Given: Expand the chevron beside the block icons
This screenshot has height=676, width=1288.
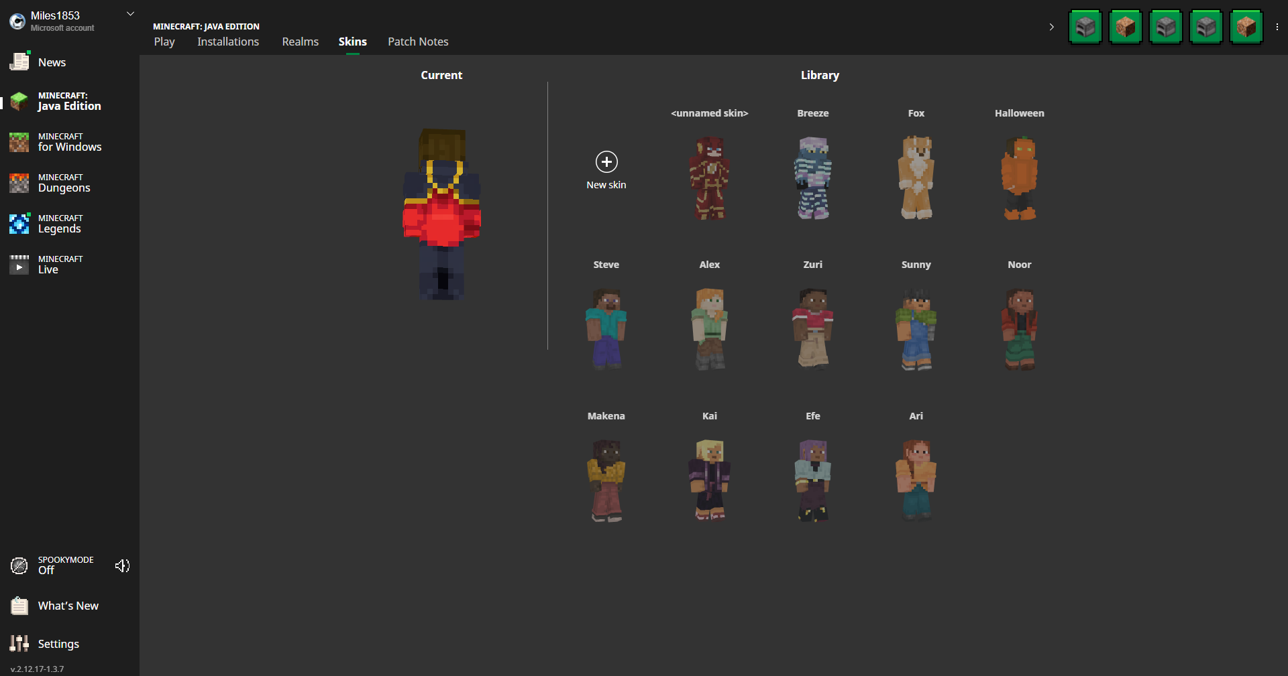Looking at the screenshot, I should [x=1051, y=27].
